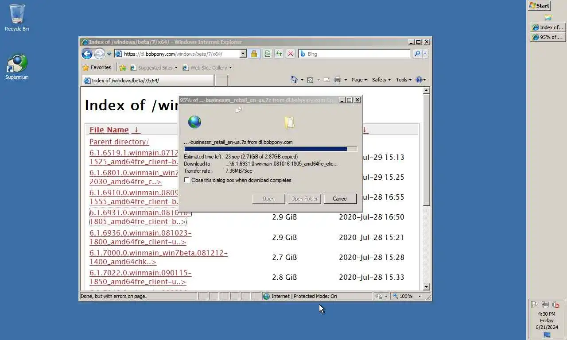This screenshot has height=340, width=567.
Task: Cancel the file download
Action: [340, 199]
